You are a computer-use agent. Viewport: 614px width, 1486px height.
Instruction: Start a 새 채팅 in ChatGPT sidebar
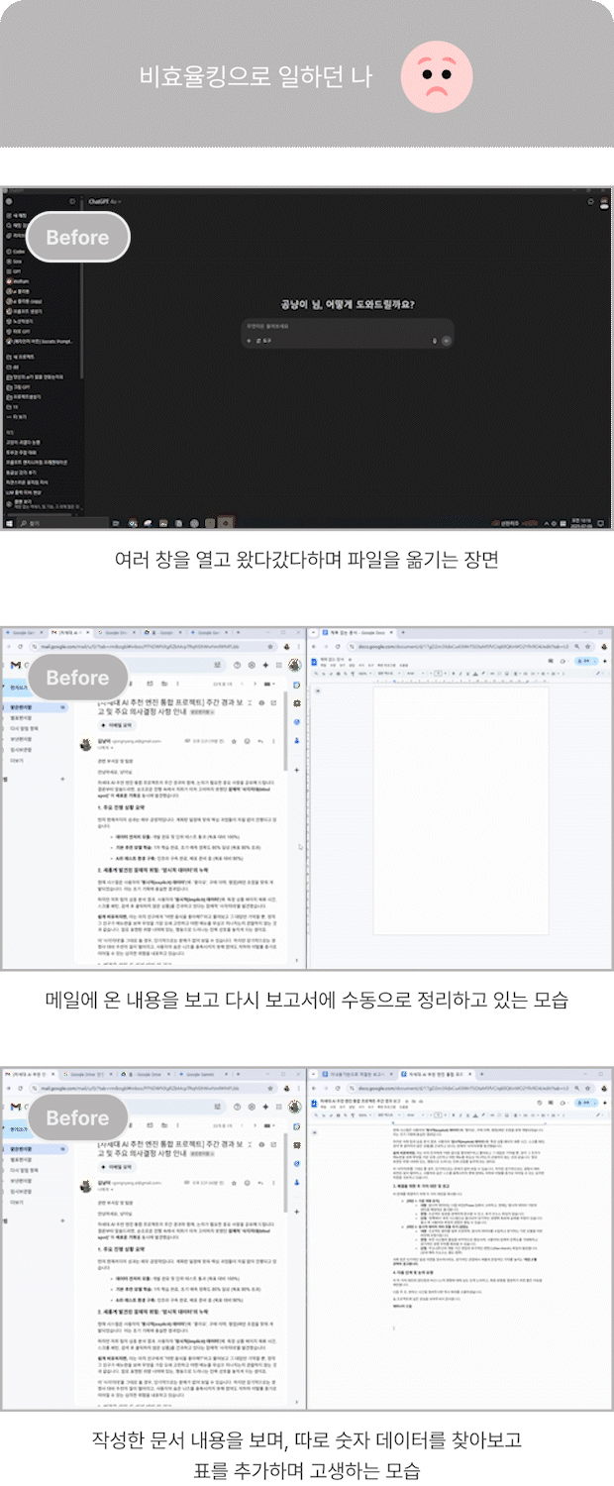pyautogui.click(x=19, y=214)
